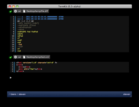Click the removed line '-fsdf'

pos(20,47)
